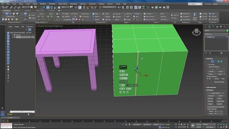This screenshot has width=229, height=129.
Task: Click the Weight value field
Action: click(x=218, y=111)
